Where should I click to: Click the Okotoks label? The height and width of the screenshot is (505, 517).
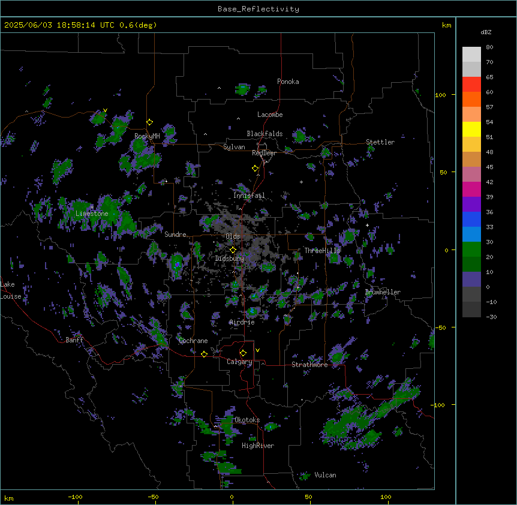[247, 420]
